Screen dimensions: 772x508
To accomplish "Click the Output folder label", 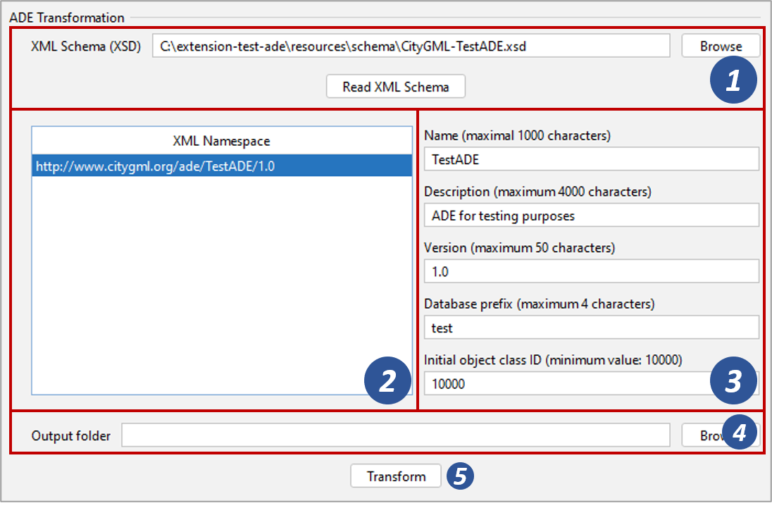I will [x=71, y=435].
